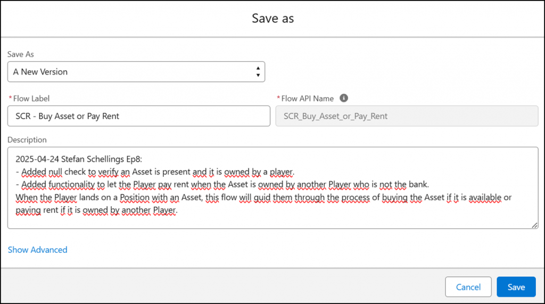Viewport: 545px width, 304px height.
Task: Click the 'Description' field label
Action: 27,140
